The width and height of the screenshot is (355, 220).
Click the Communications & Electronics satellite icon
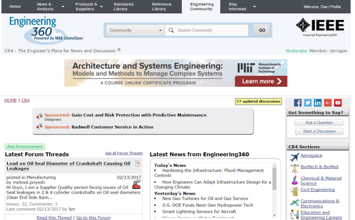(x=295, y=203)
